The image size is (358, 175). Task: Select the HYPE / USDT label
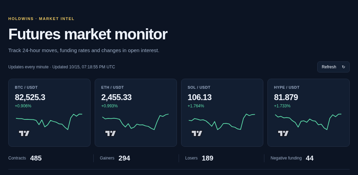click(287, 87)
